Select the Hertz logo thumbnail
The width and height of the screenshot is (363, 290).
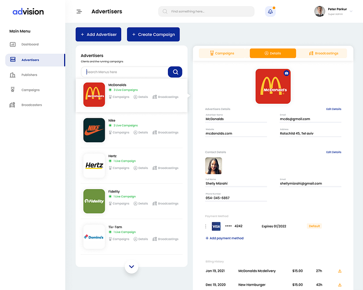tap(94, 166)
